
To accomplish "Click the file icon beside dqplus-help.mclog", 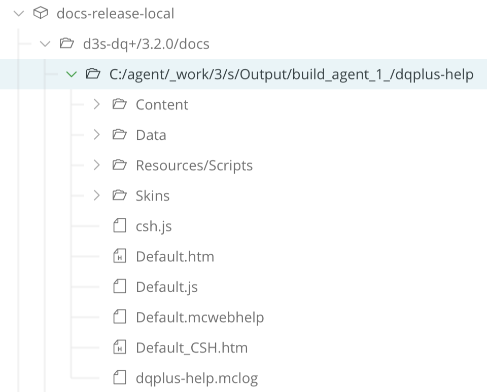I will point(119,378).
